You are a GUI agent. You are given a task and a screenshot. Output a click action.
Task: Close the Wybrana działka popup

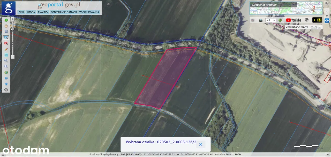coord(201,144)
